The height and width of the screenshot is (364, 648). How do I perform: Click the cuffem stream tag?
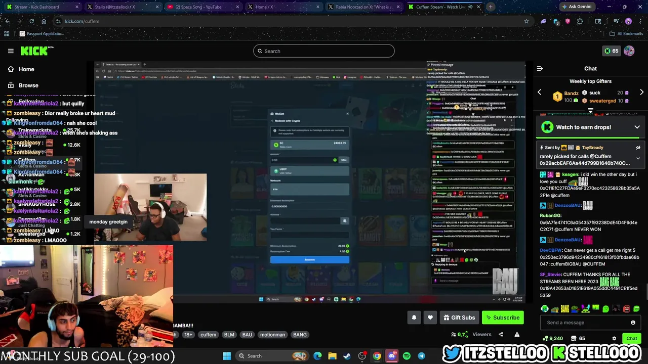point(208,335)
